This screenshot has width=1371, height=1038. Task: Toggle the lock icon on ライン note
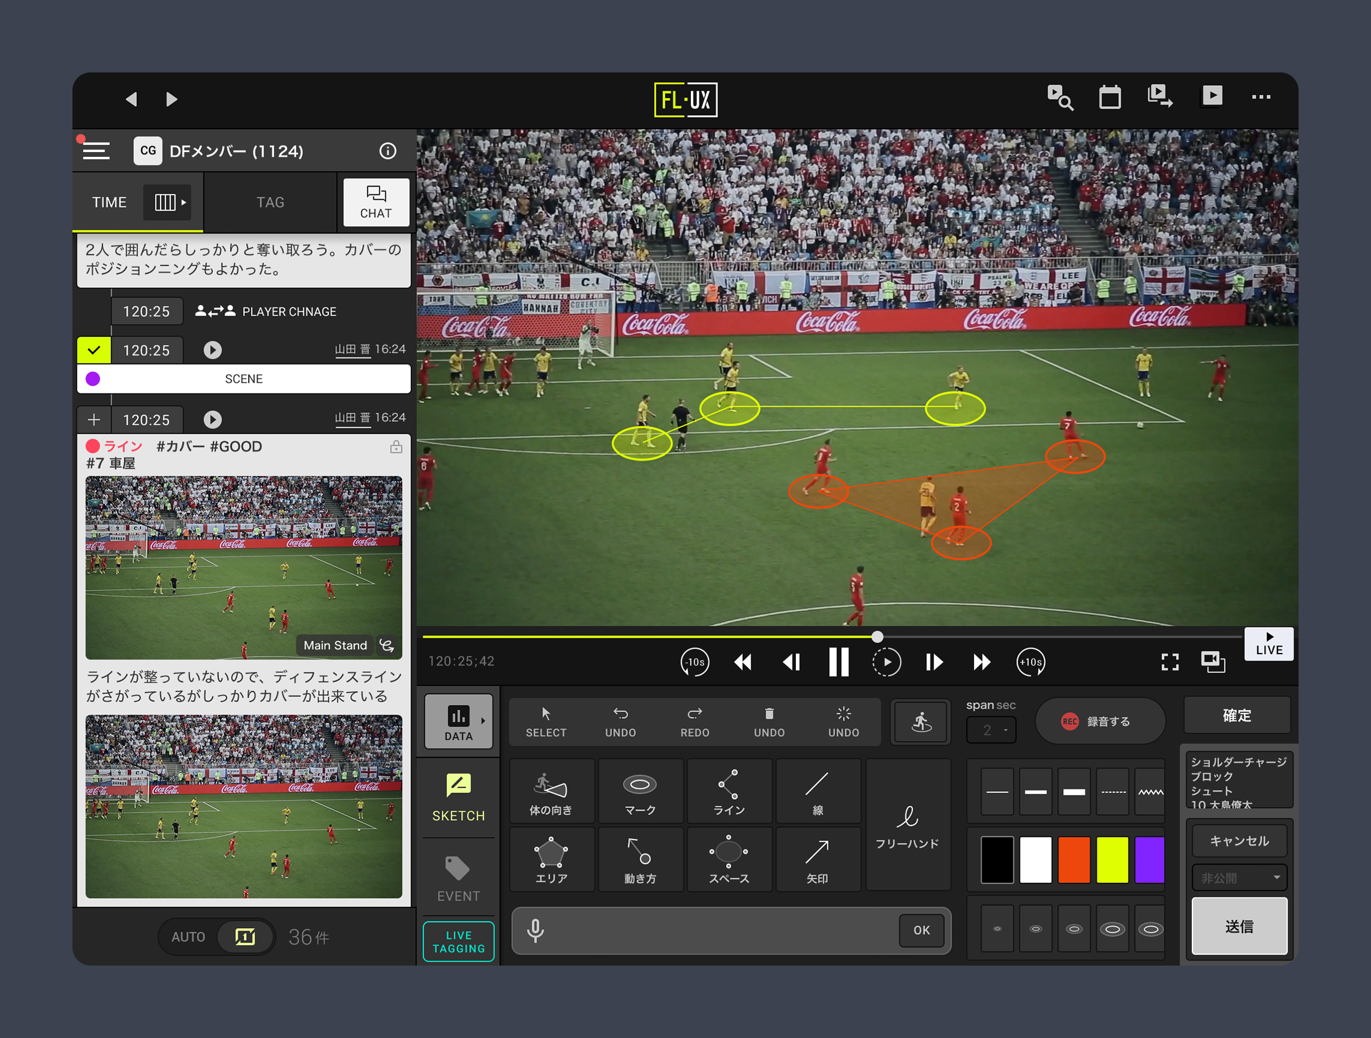[x=396, y=447]
